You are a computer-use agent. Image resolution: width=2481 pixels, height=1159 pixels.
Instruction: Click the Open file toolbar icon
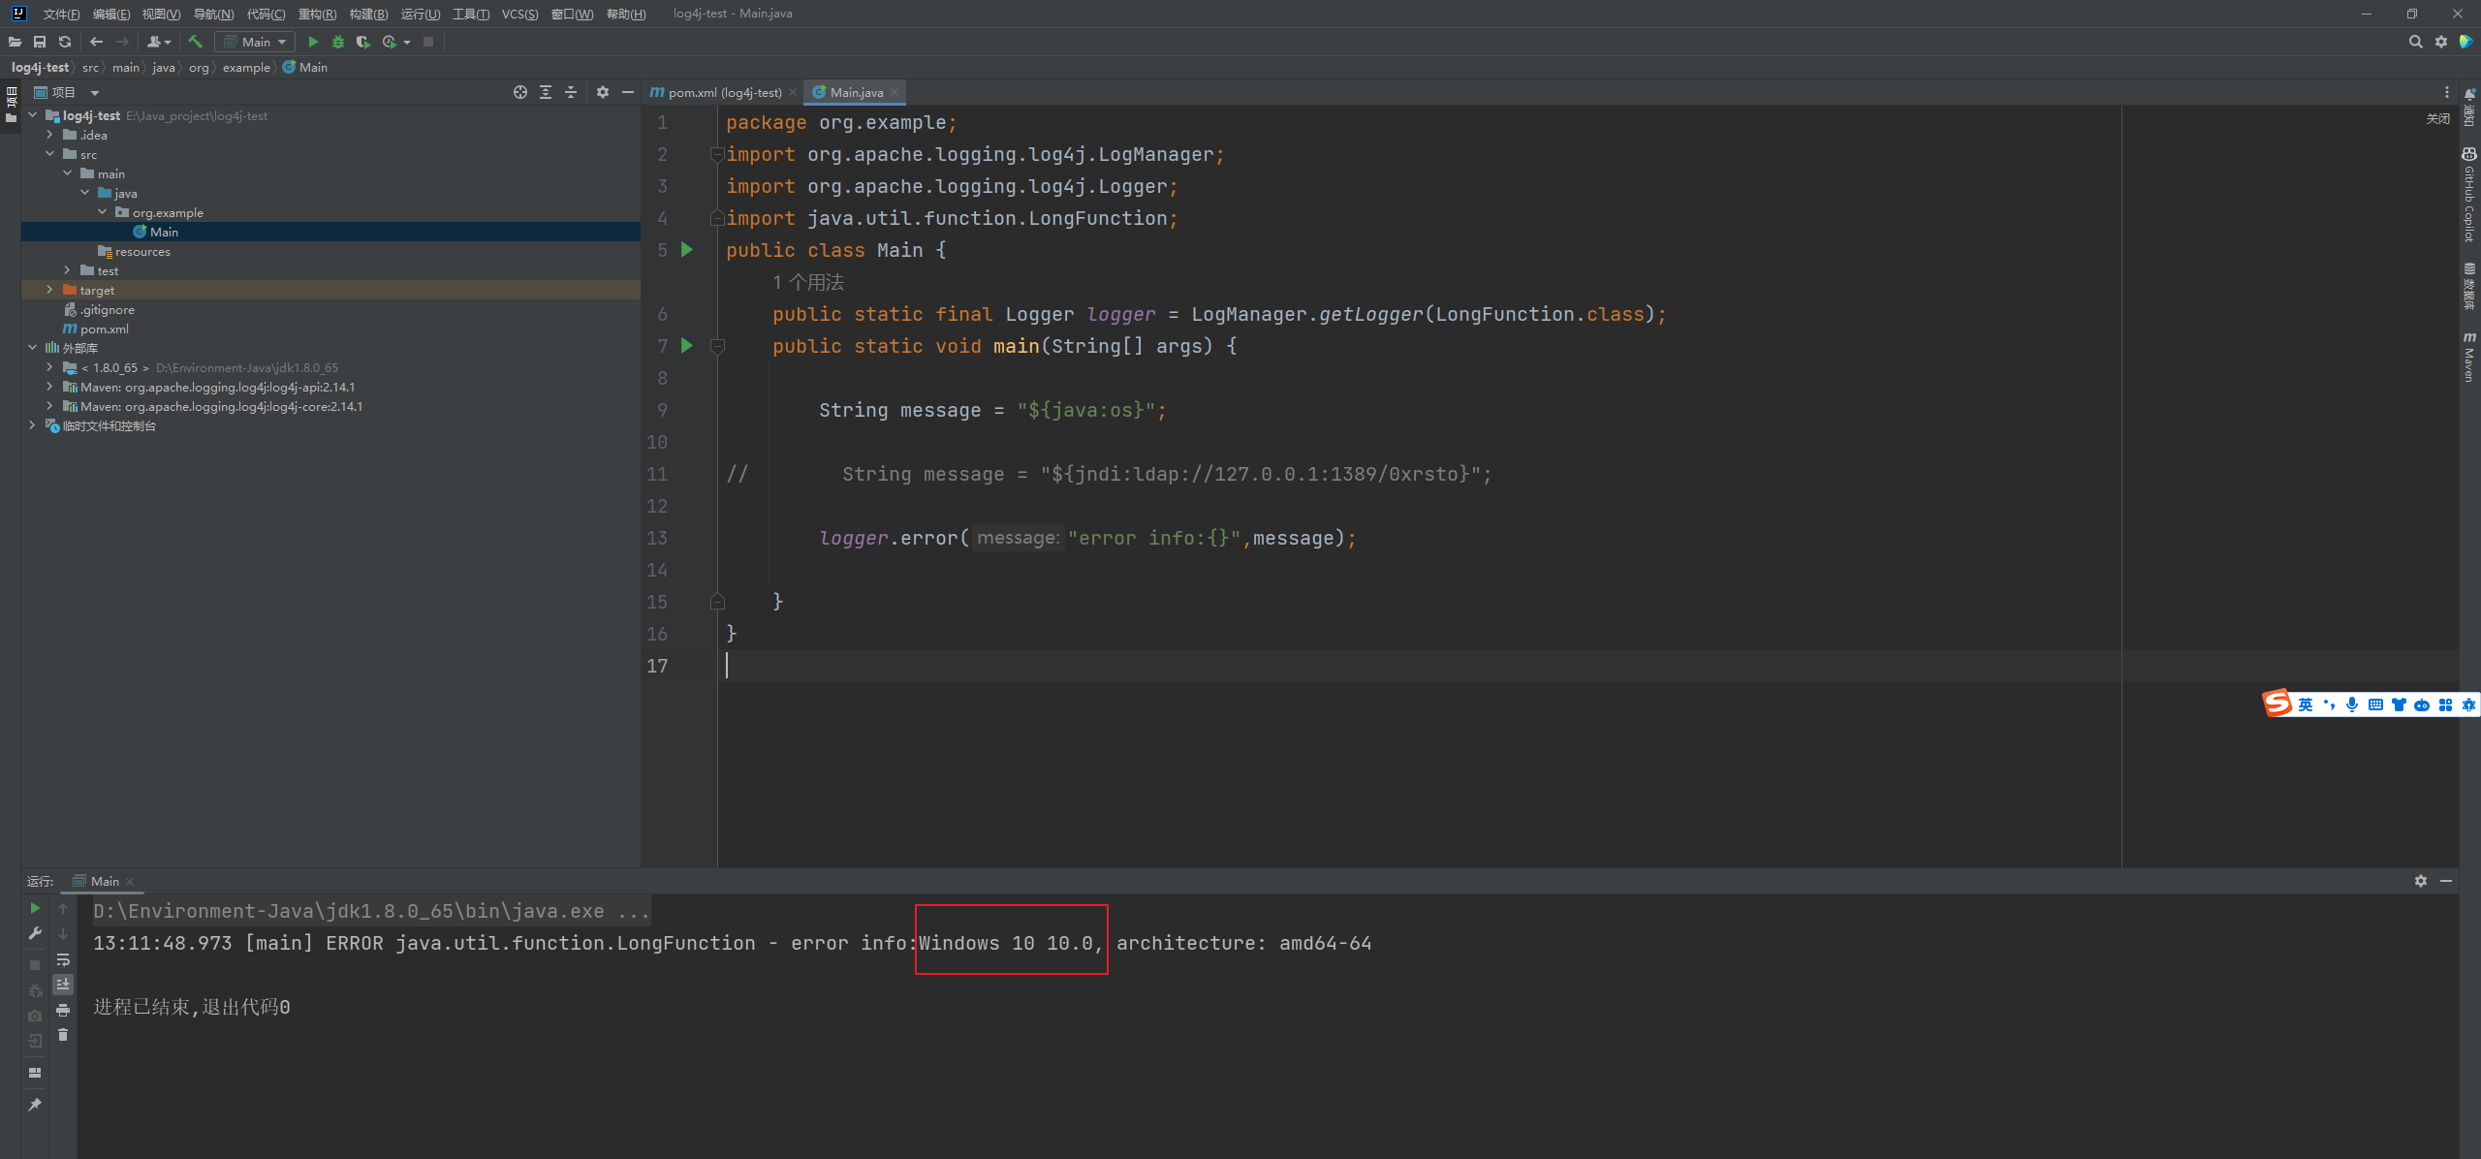coord(15,42)
